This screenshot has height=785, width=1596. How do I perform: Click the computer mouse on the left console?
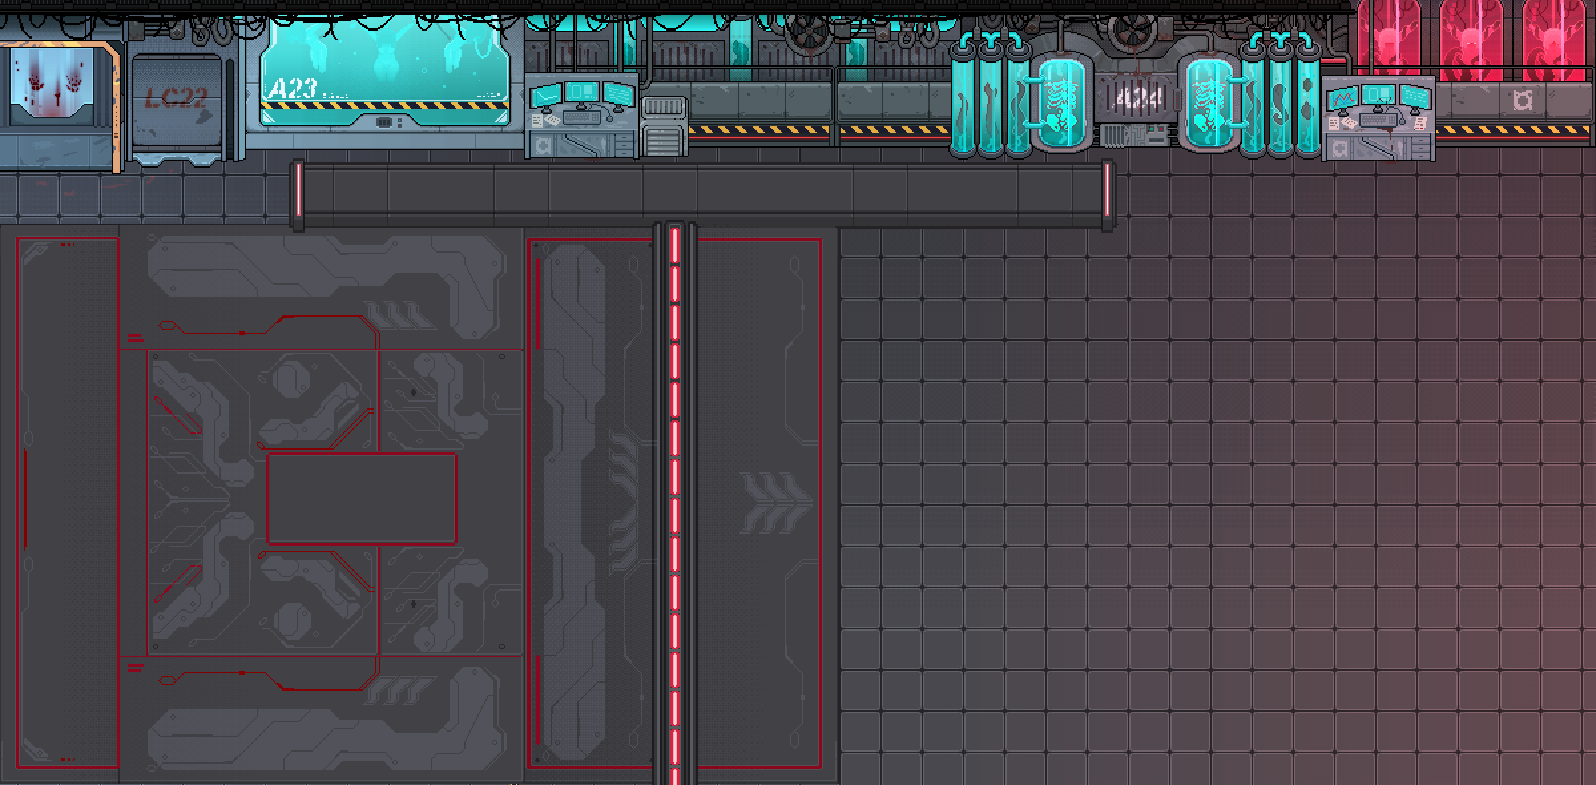(x=610, y=119)
